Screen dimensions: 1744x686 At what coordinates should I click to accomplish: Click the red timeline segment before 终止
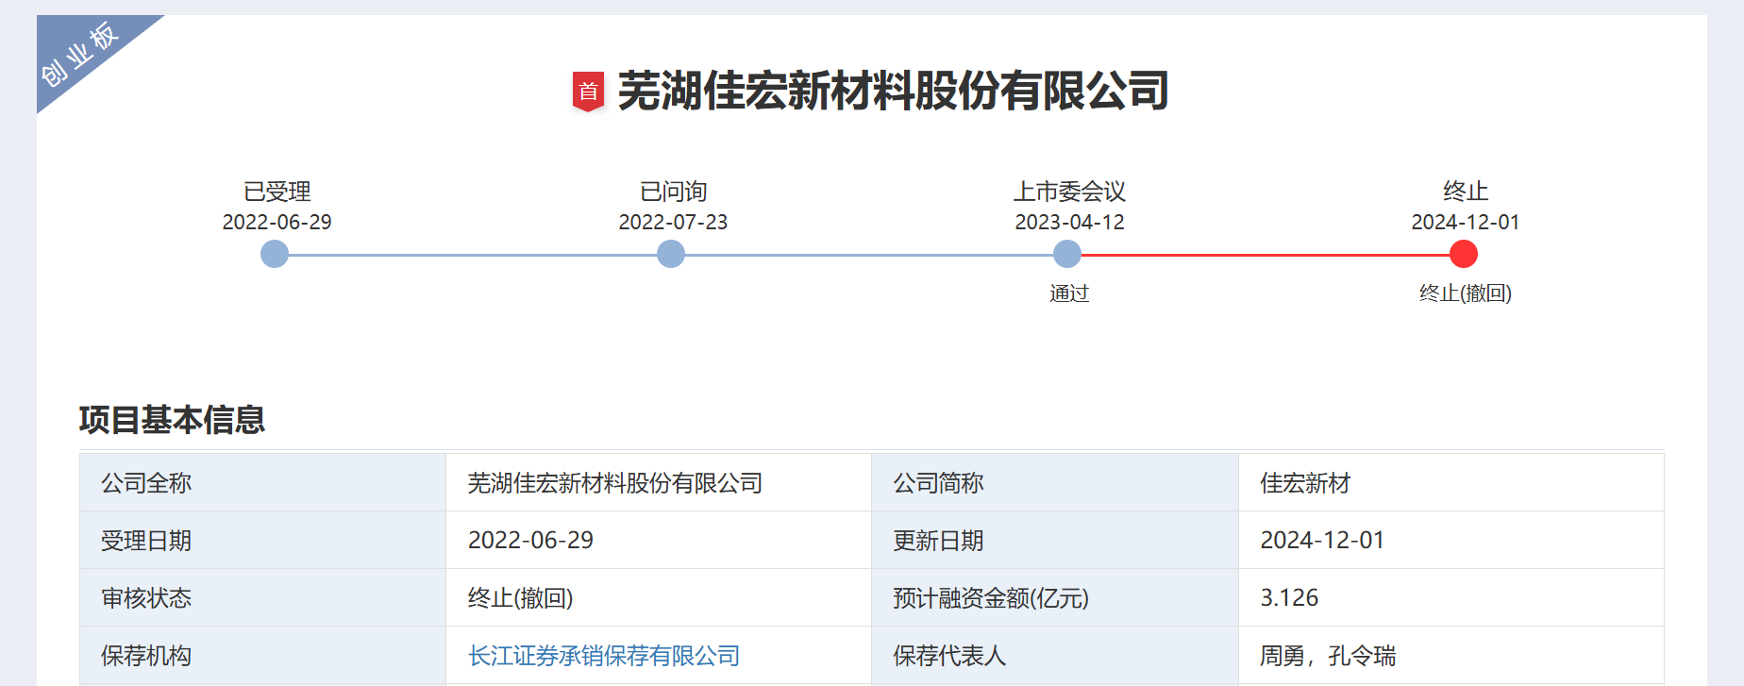(x=1265, y=255)
